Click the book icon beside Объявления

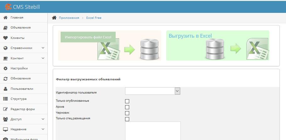point(5,28)
